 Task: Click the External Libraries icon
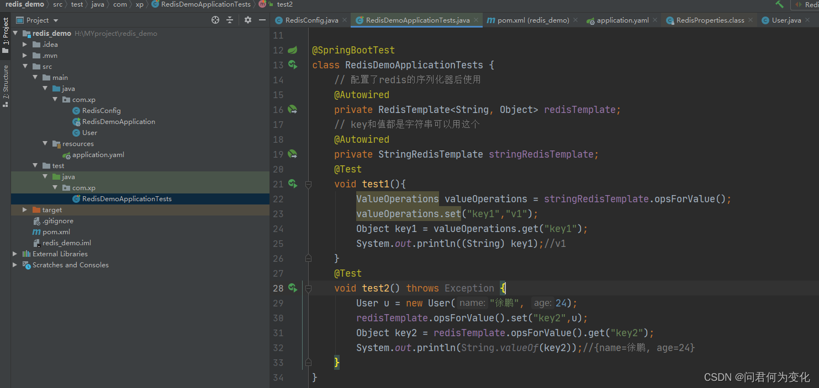pyautogui.click(x=27, y=254)
